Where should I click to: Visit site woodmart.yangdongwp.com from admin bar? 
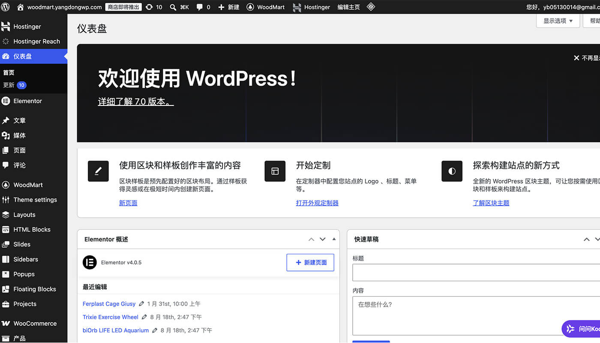[x=60, y=7]
